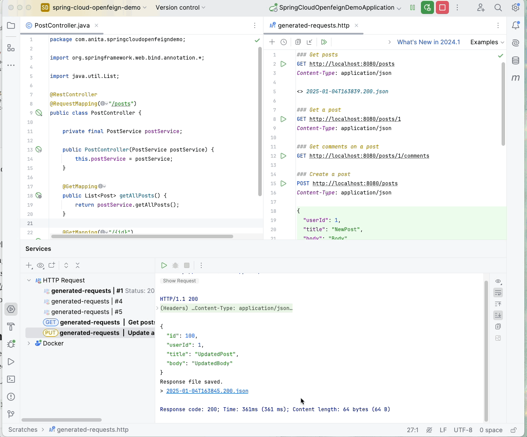Copy the response using copy icon
The image size is (527, 437).
click(x=498, y=327)
